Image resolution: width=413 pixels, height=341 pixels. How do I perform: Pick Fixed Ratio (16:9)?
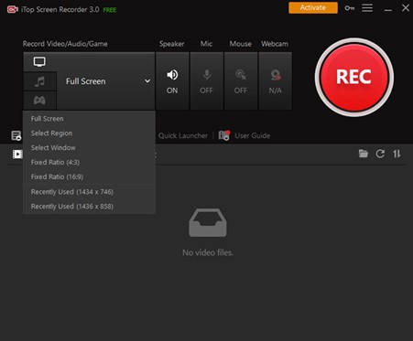pos(89,176)
